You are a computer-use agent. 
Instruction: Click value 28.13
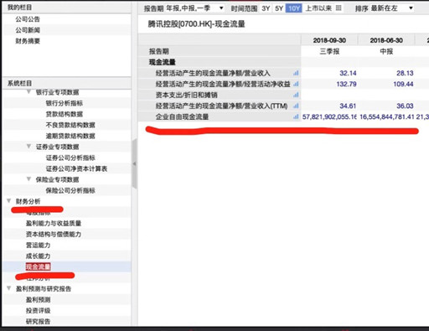pyautogui.click(x=405, y=73)
